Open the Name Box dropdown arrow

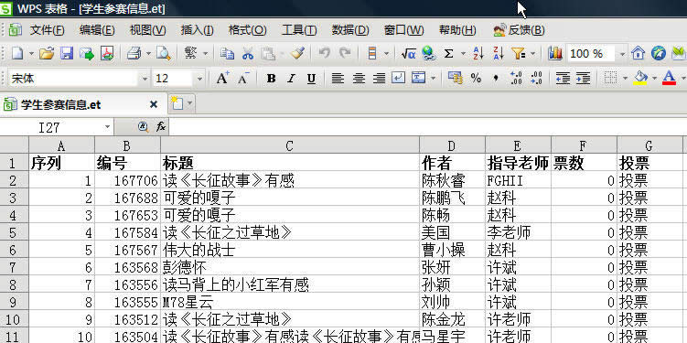(107, 127)
